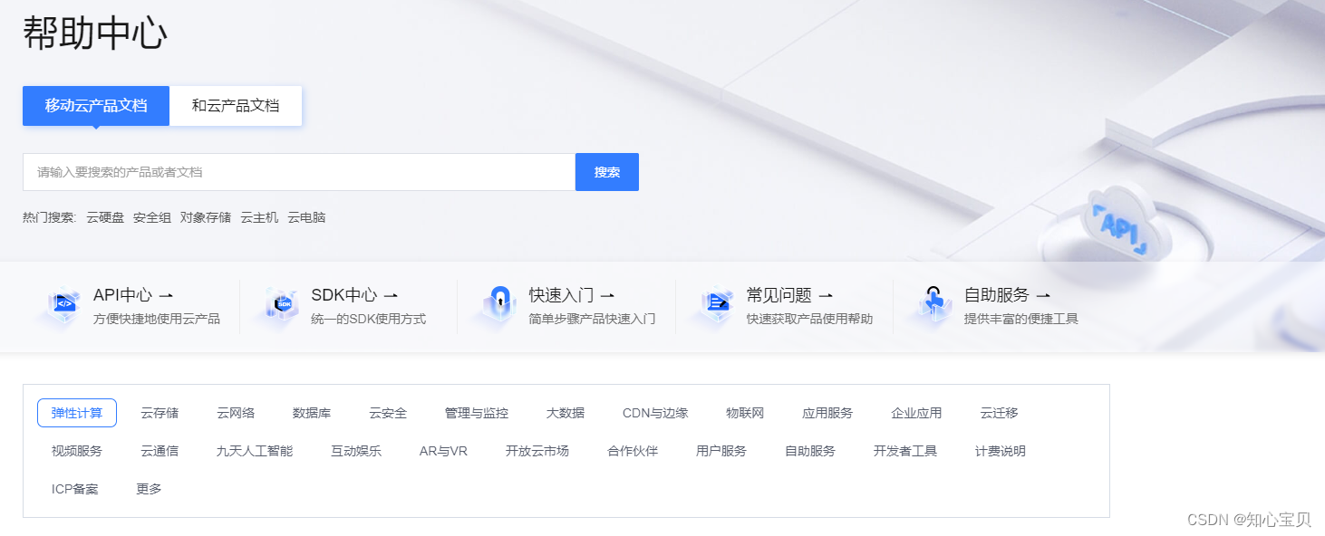Select the 开放云市场 category
1325x536 pixels.
[x=537, y=451]
